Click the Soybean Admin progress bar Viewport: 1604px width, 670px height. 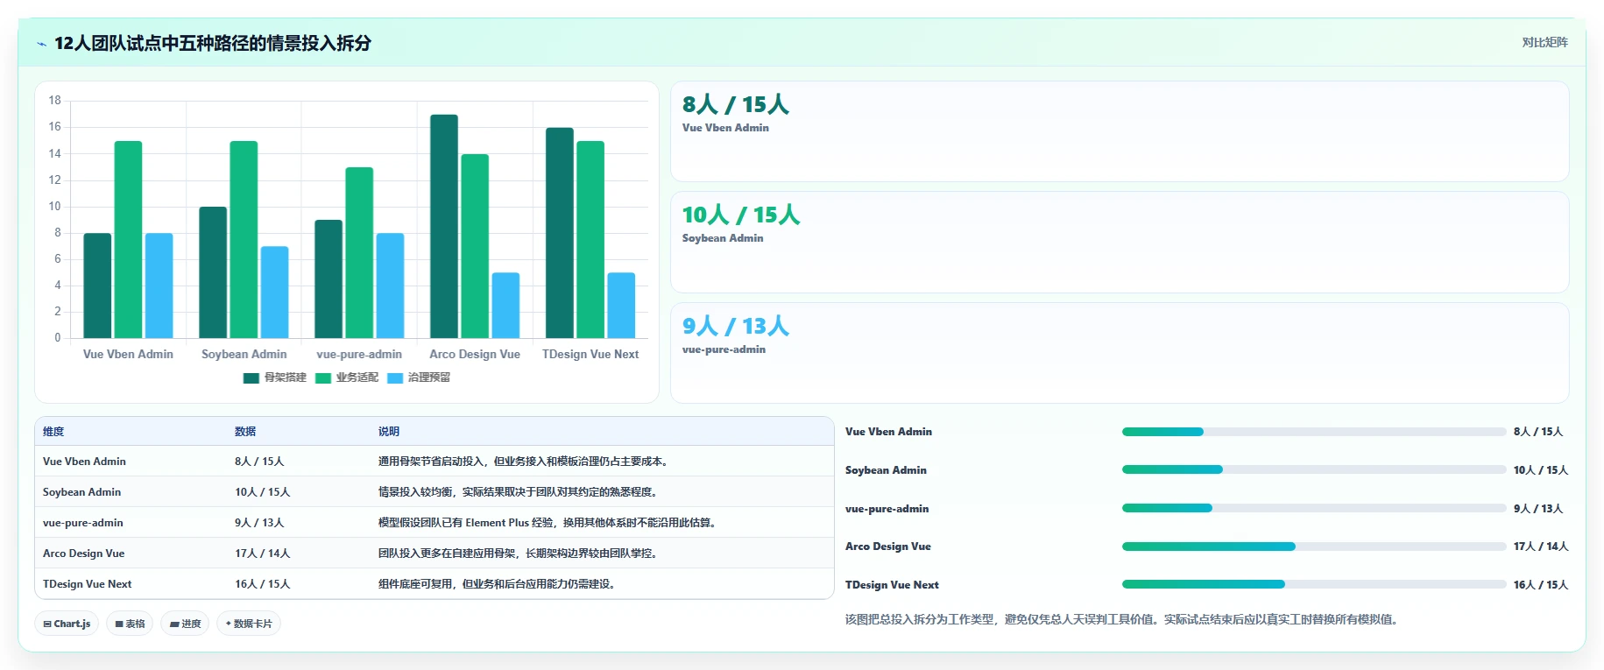[1314, 469]
